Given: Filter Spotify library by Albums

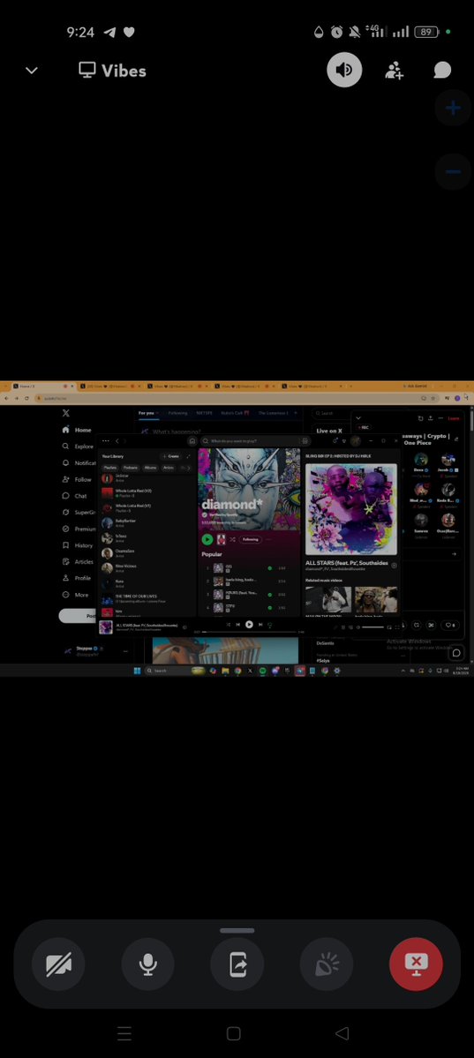Looking at the screenshot, I should [x=150, y=468].
